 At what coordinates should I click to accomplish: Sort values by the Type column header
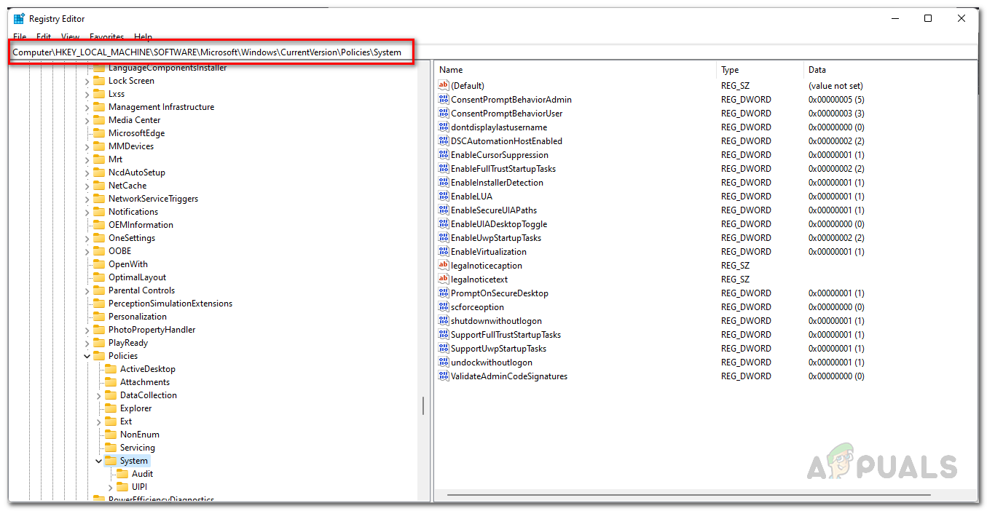point(760,70)
